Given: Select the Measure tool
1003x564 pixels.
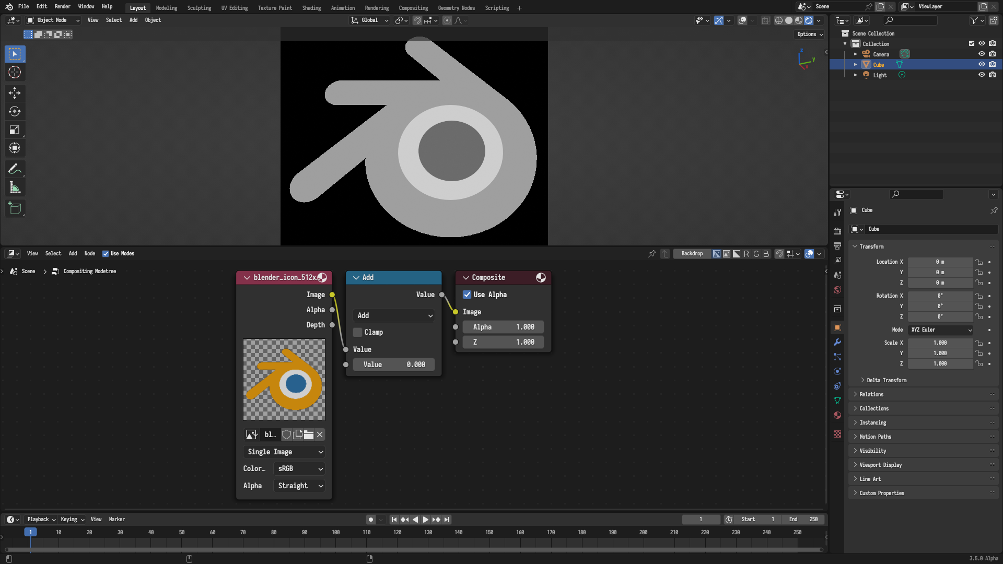Looking at the screenshot, I should coord(15,187).
